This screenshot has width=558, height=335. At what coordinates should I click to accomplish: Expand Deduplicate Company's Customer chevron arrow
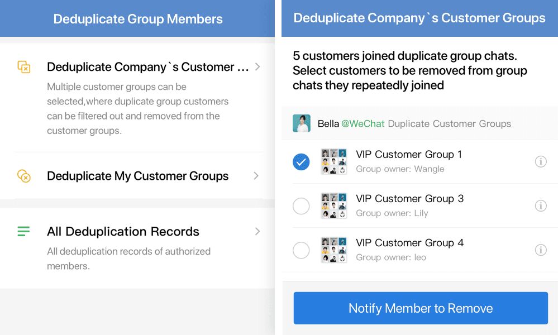pyautogui.click(x=257, y=66)
